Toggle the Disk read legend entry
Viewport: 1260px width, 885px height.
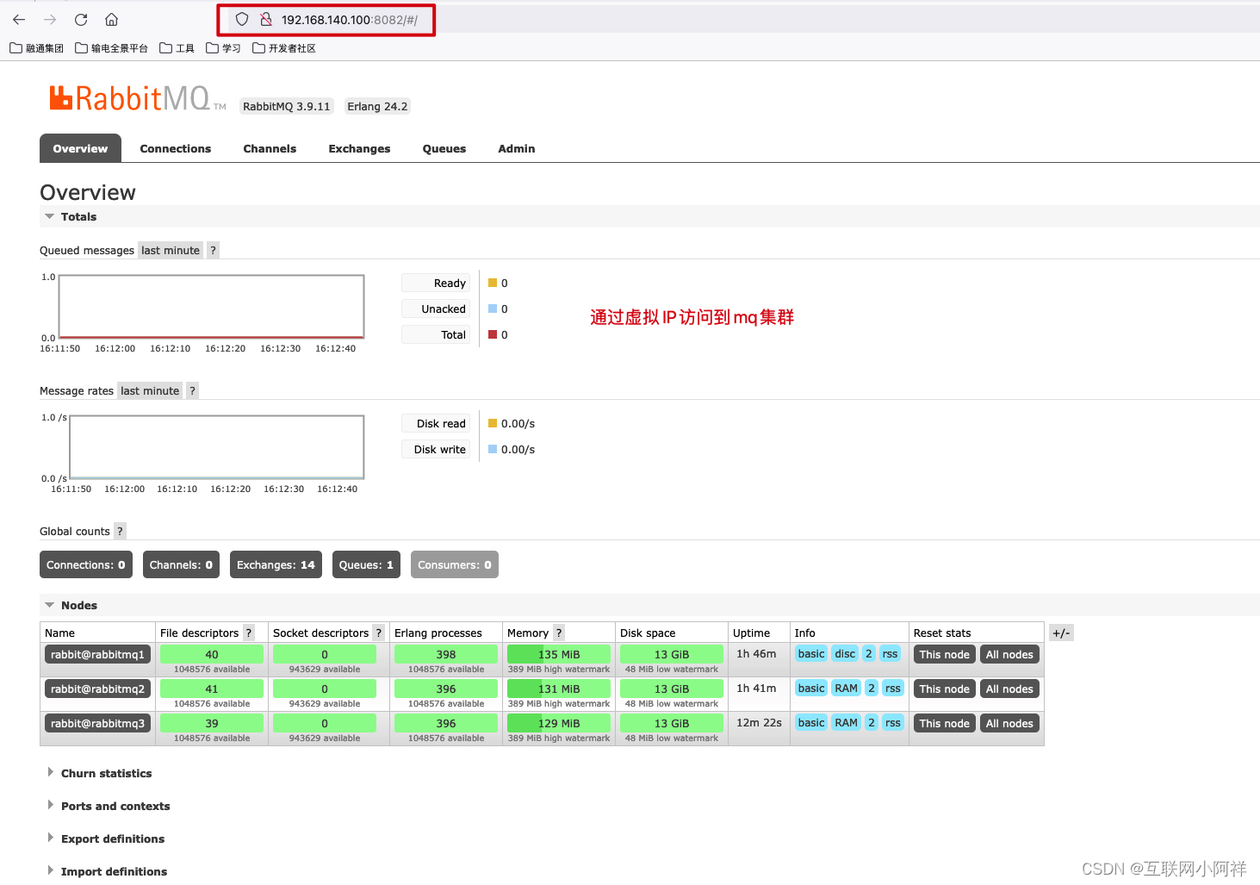436,423
